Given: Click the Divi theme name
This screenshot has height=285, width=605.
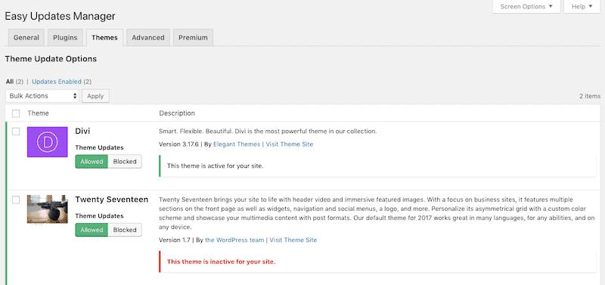Looking at the screenshot, I should [x=82, y=131].
